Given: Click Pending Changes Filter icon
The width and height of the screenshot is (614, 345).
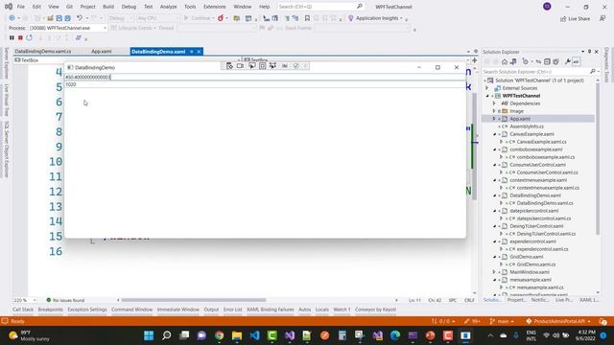Looking at the screenshot, I should pyautogui.click(x=526, y=61).
